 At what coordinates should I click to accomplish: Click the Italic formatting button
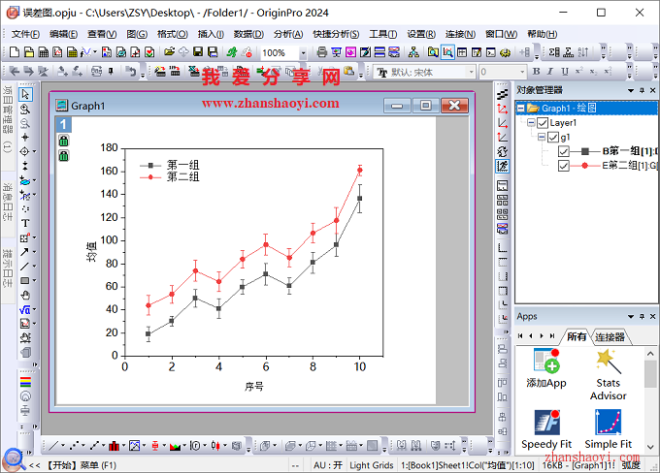coord(550,72)
